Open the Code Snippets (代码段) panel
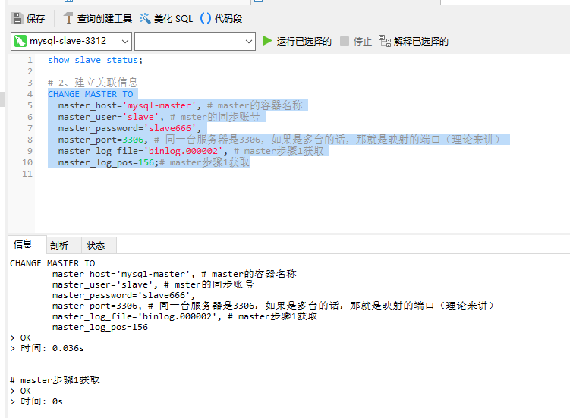 coord(206,18)
